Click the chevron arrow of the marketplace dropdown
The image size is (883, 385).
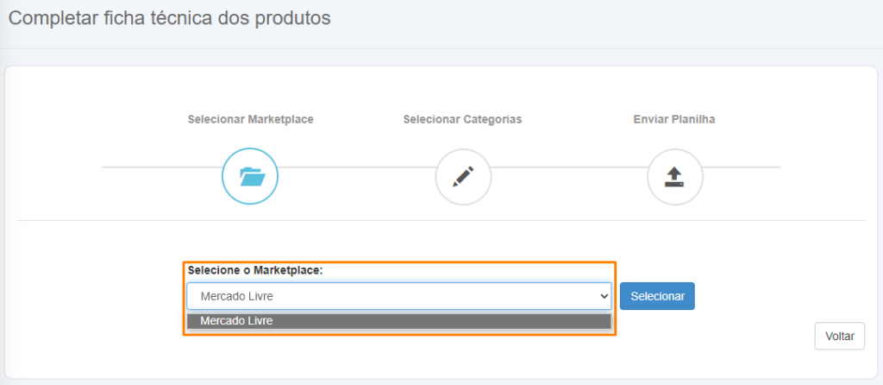(604, 296)
